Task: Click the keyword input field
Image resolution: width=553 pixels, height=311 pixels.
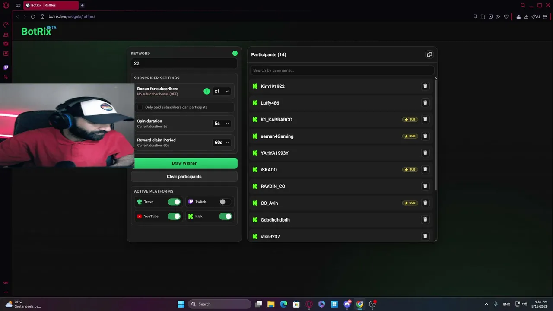Action: click(184, 63)
